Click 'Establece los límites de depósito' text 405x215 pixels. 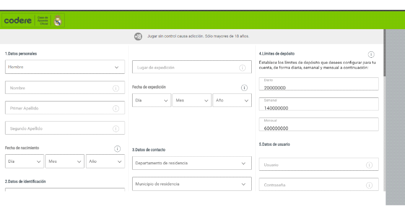pos(317,65)
